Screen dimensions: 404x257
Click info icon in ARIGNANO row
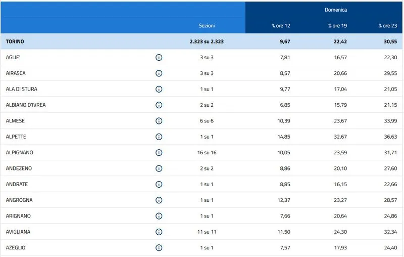[159, 216]
